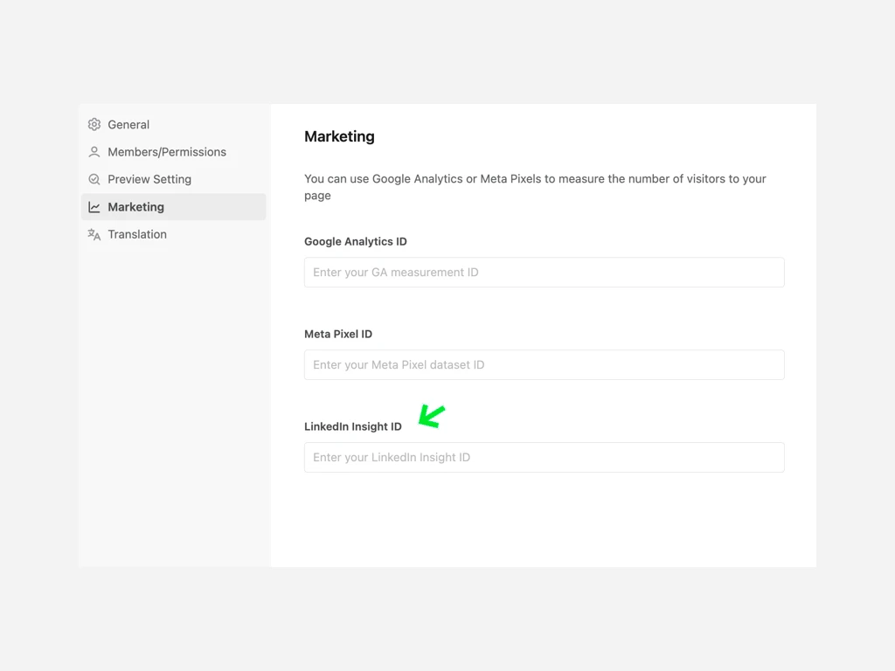This screenshot has width=895, height=671.
Task: Click the LinkedIn Insight ID label
Action: [353, 426]
